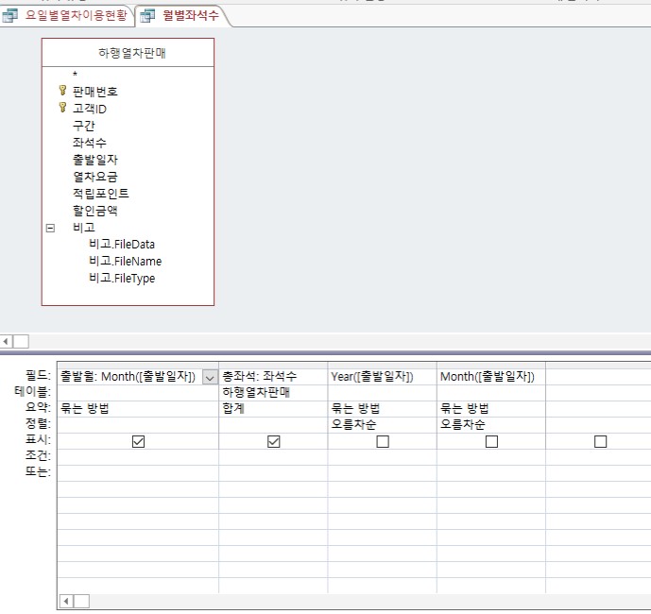Viewport: 651px width, 614px height.
Task: Click the upper pane horizontal scrollbar left arrow
Action: (x=7, y=341)
